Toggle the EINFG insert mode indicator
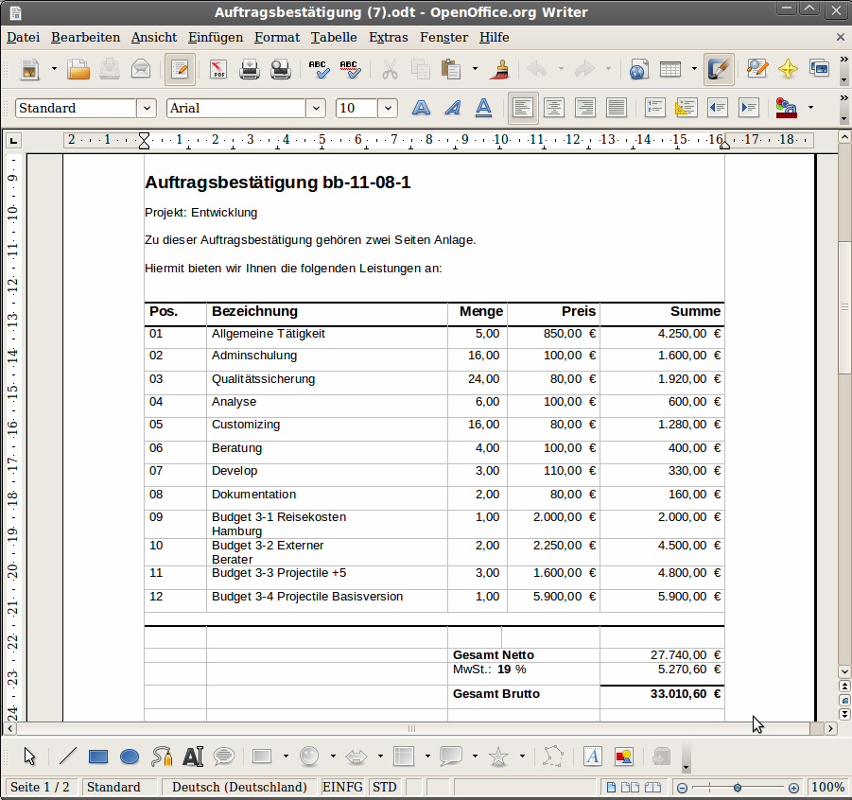The width and height of the screenshot is (852, 800). tap(342, 787)
